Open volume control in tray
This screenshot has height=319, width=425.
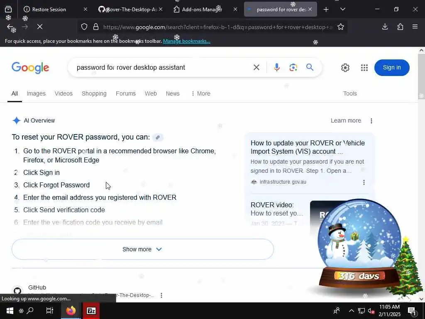coord(371,311)
